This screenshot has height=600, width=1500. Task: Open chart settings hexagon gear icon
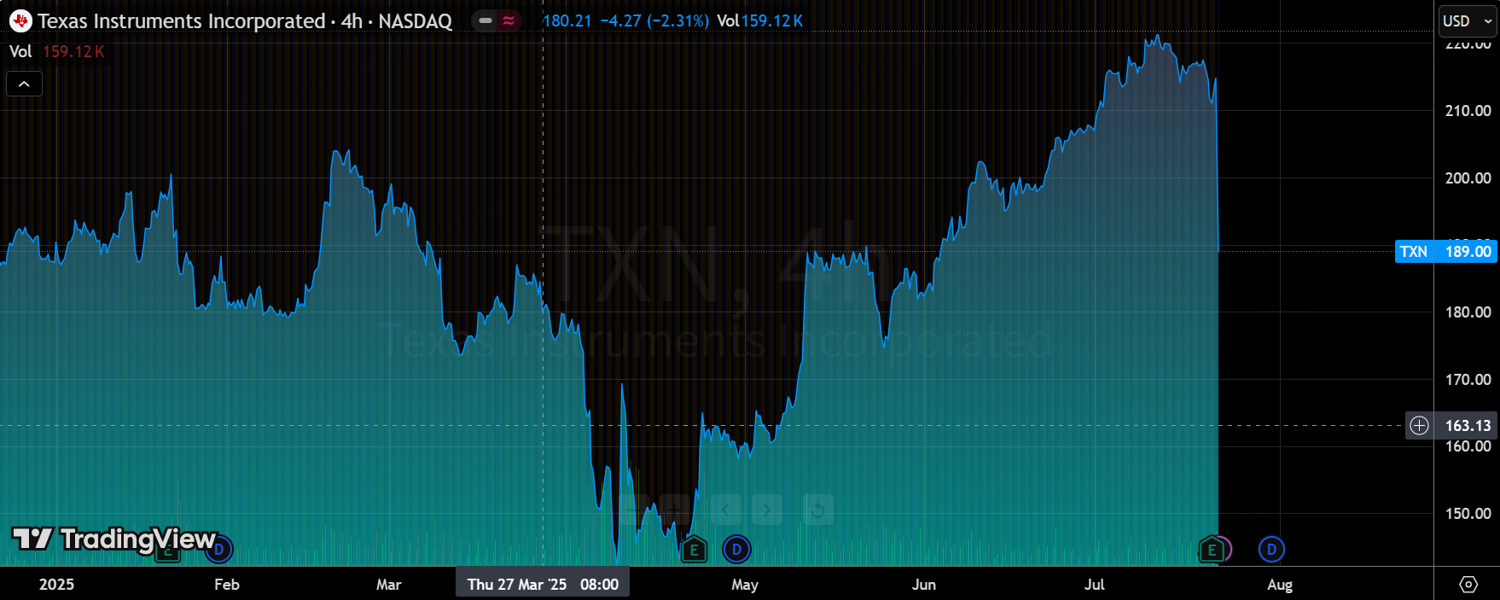1468,584
